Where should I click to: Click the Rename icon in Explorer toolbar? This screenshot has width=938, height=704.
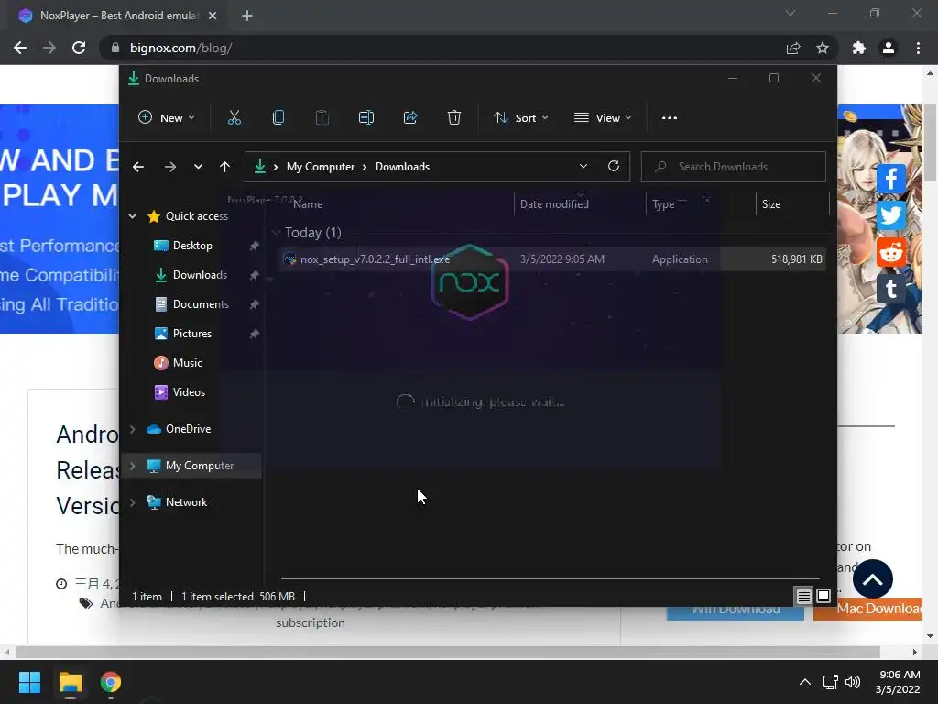(x=366, y=118)
